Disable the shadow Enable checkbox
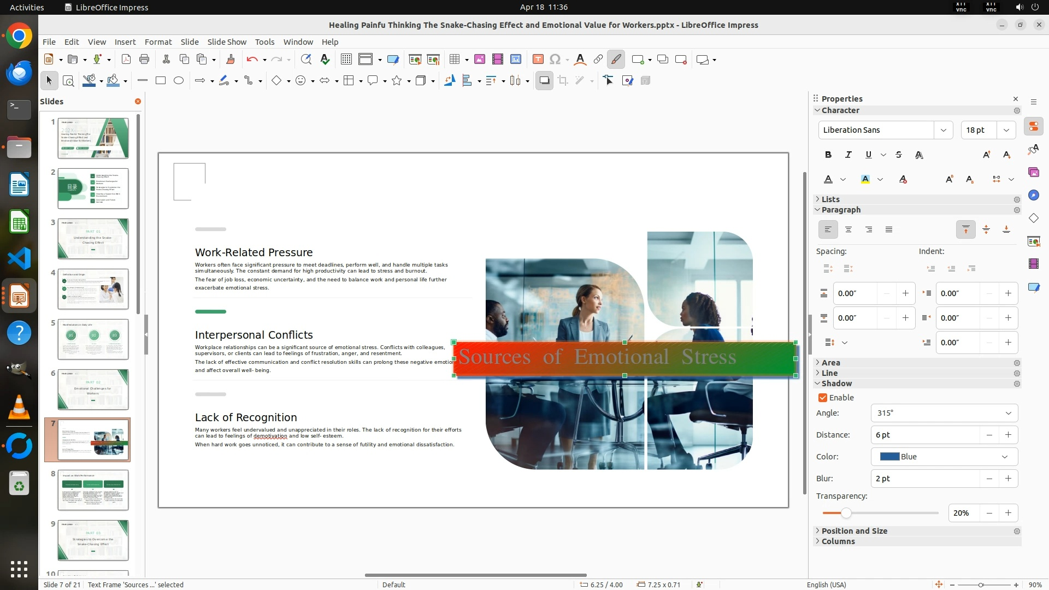This screenshot has height=590, width=1049. 823,398
